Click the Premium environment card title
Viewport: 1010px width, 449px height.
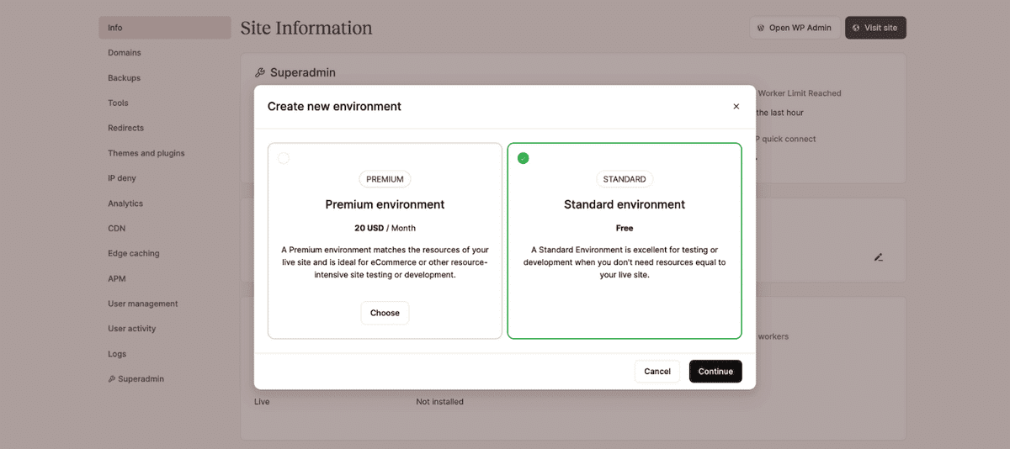coord(385,204)
